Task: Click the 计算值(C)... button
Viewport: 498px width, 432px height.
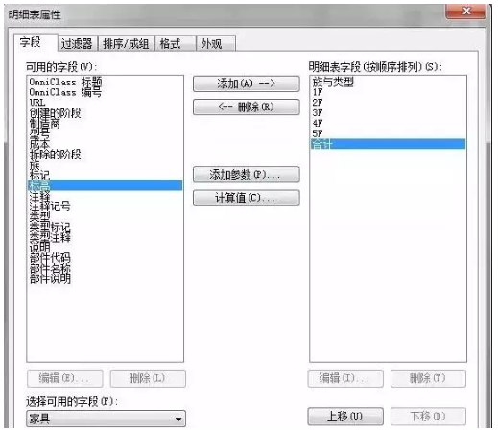Action: pyautogui.click(x=247, y=198)
